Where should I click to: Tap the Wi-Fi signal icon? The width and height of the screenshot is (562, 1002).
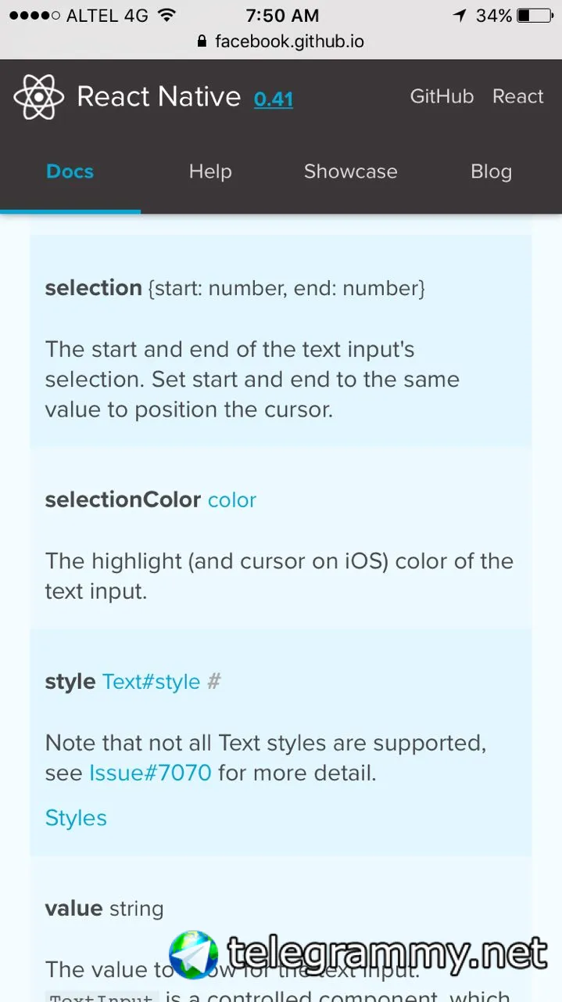[x=166, y=16]
